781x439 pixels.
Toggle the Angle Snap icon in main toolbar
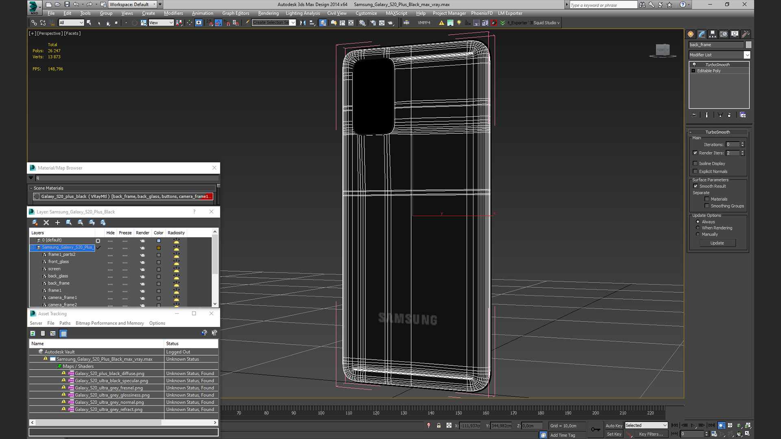[x=218, y=23]
